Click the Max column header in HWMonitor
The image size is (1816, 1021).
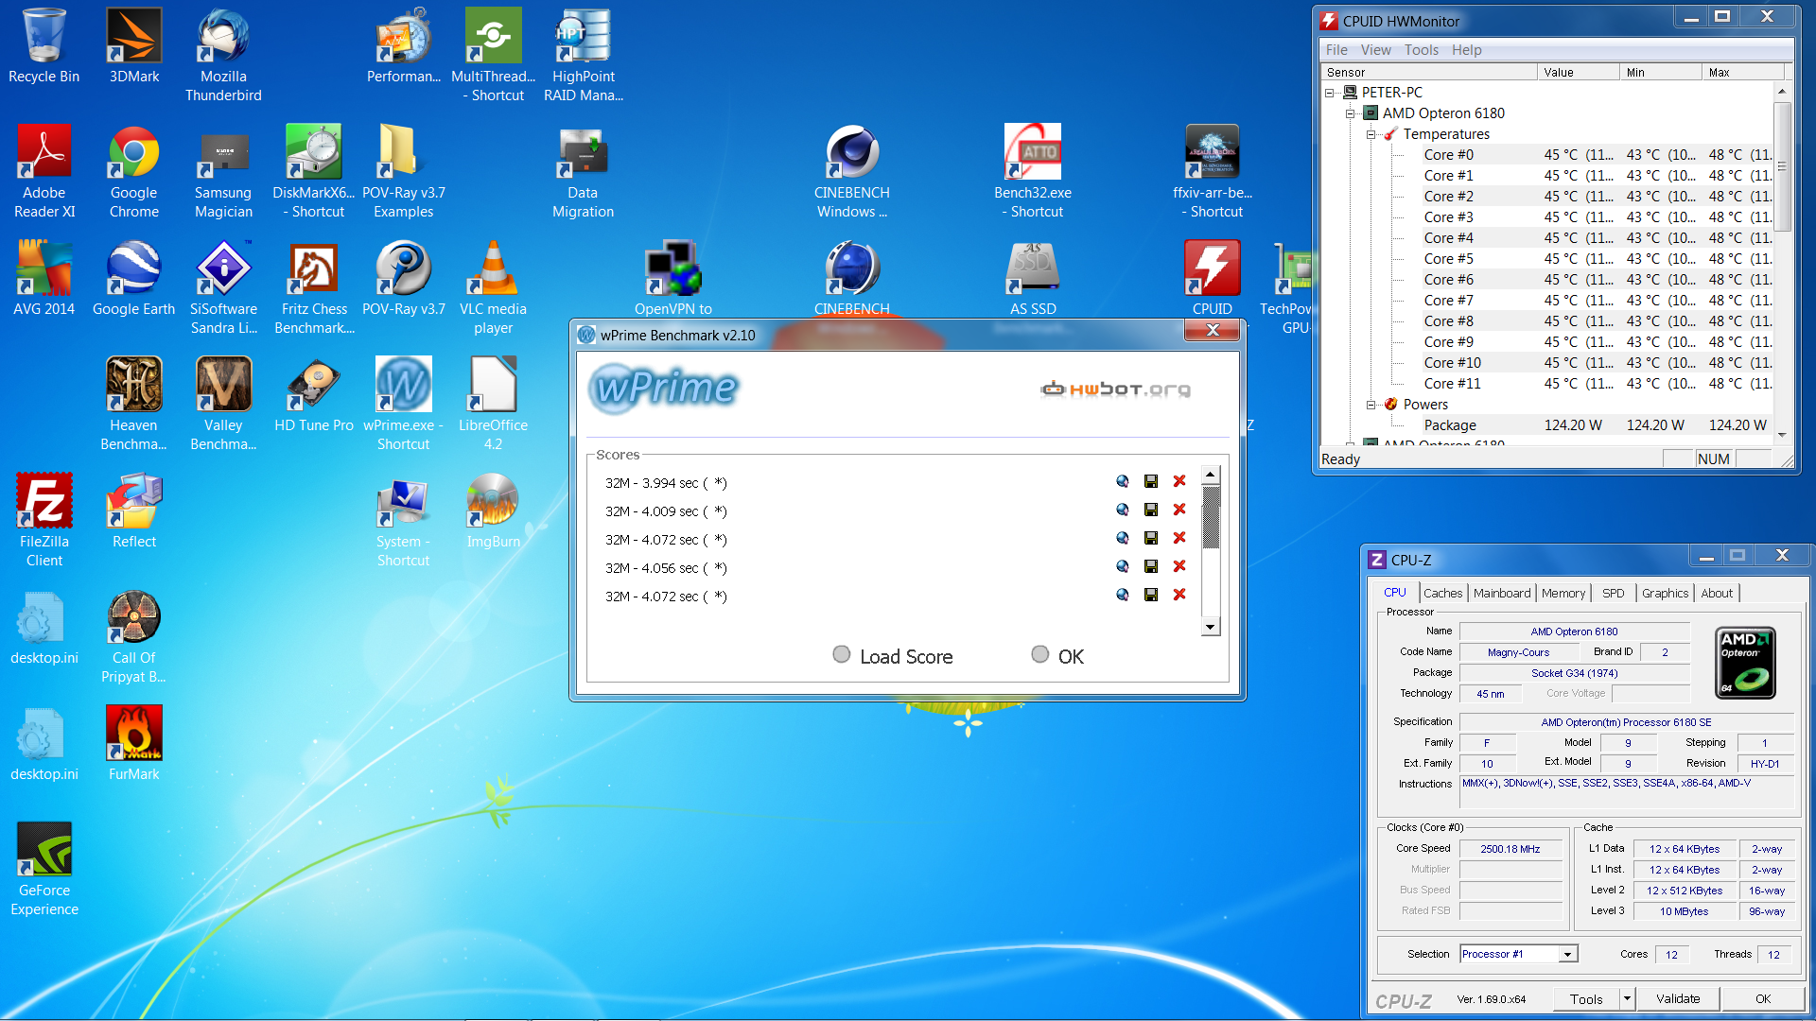click(x=1742, y=72)
